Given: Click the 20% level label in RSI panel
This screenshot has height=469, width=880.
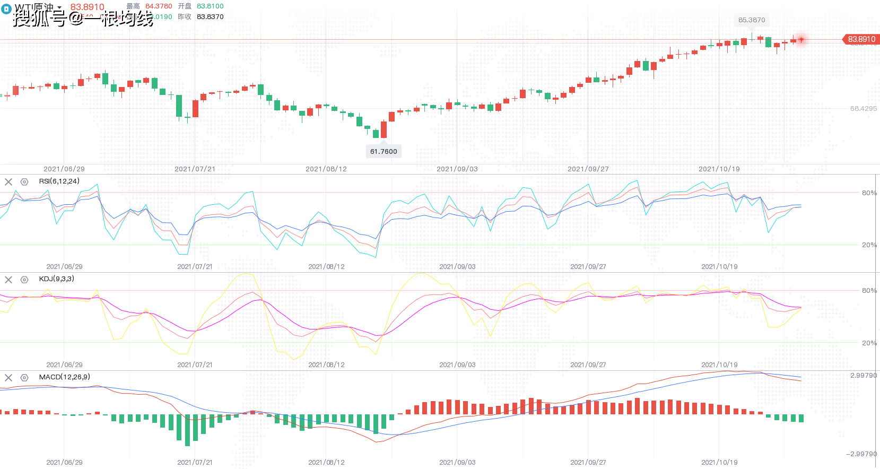Looking at the screenshot, I should (869, 245).
